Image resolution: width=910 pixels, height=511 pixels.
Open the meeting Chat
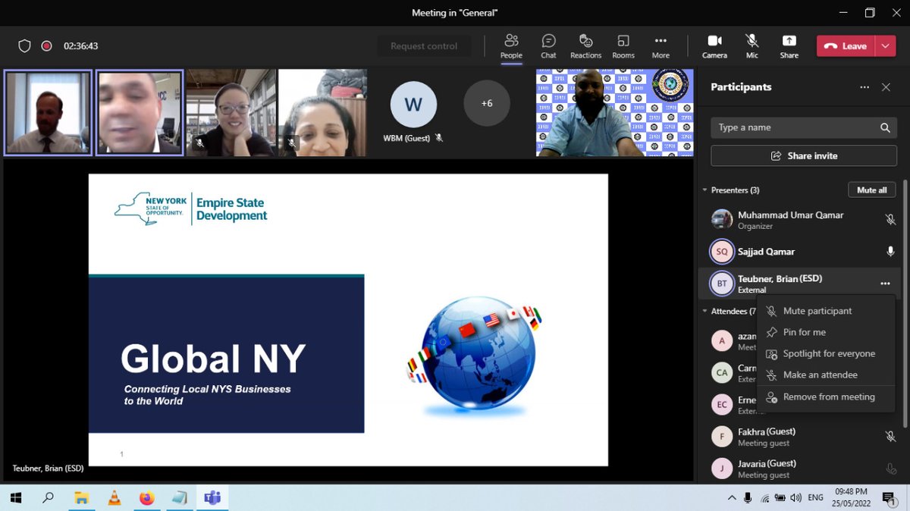tap(548, 45)
